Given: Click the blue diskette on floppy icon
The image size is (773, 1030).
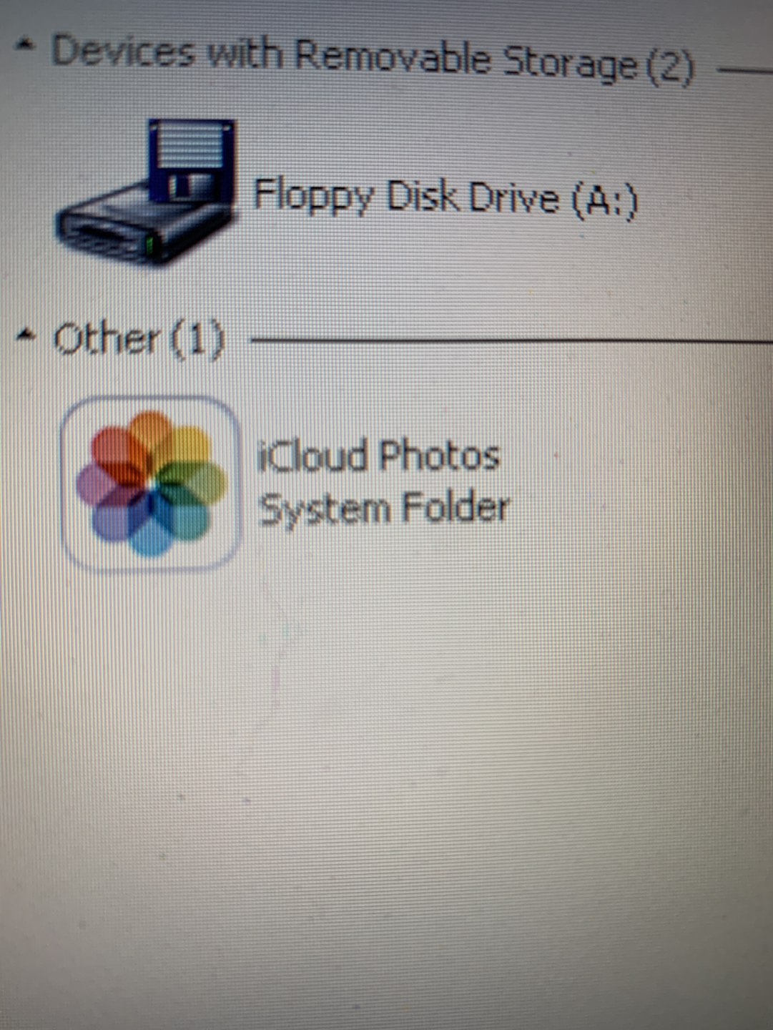Looking at the screenshot, I should (190, 162).
